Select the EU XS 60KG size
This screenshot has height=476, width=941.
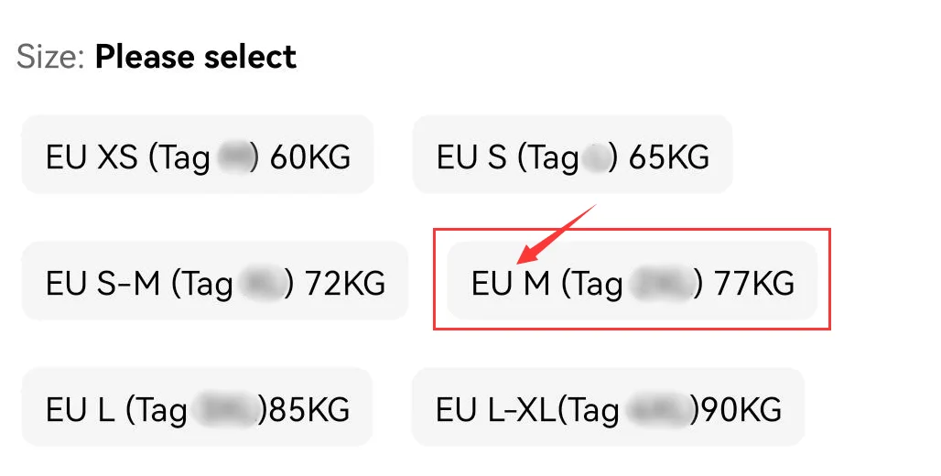197,156
